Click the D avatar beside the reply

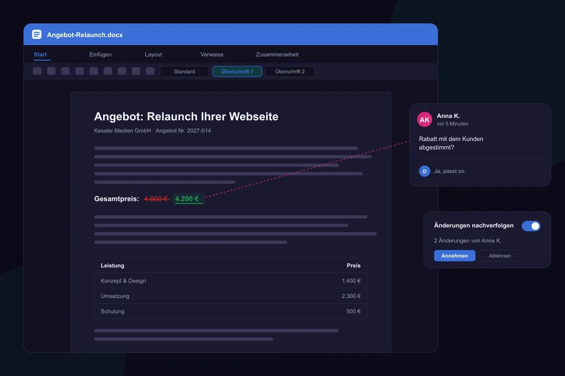point(425,171)
